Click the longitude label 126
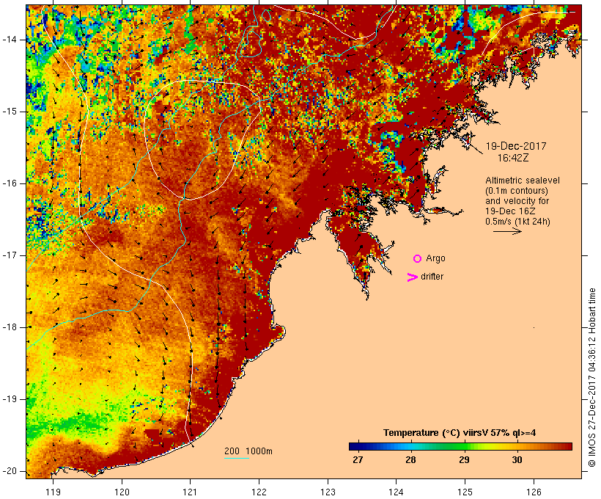The image size is (601, 499). coord(534,492)
